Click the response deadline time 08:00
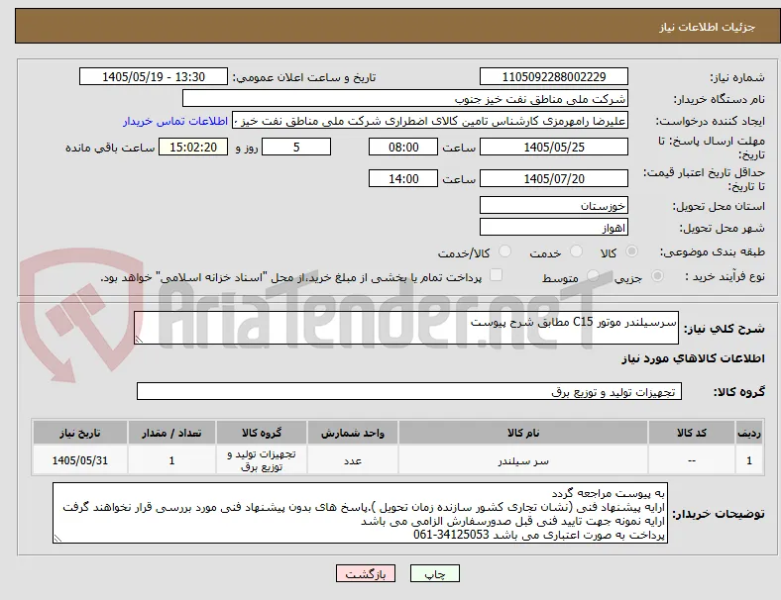This screenshot has width=781, height=600. point(403,148)
